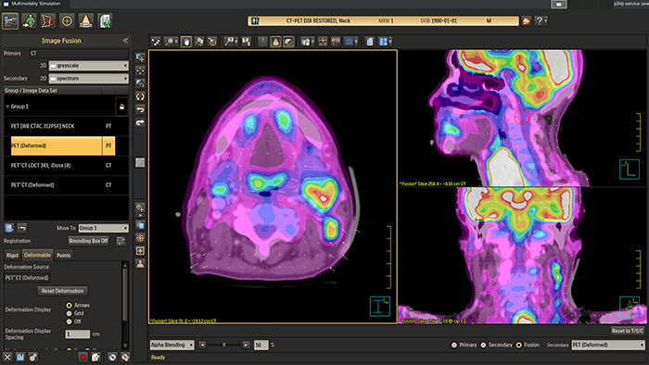The width and height of the screenshot is (649, 365).
Task: Click the patient banner CT-PET DIR RESTORED
Action: [x=383, y=20]
